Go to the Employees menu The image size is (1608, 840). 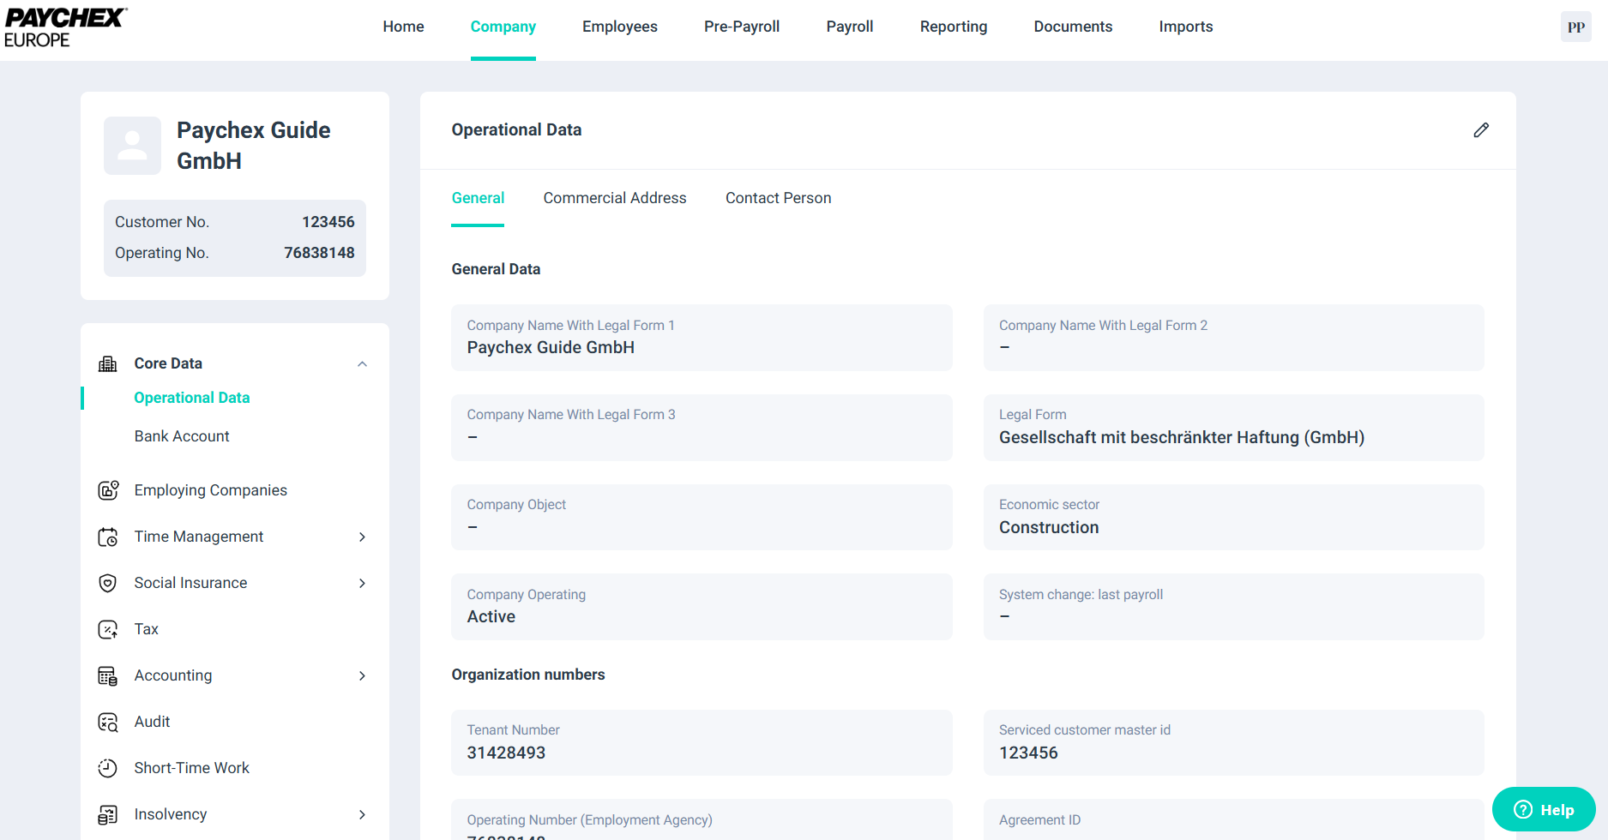pos(619,27)
